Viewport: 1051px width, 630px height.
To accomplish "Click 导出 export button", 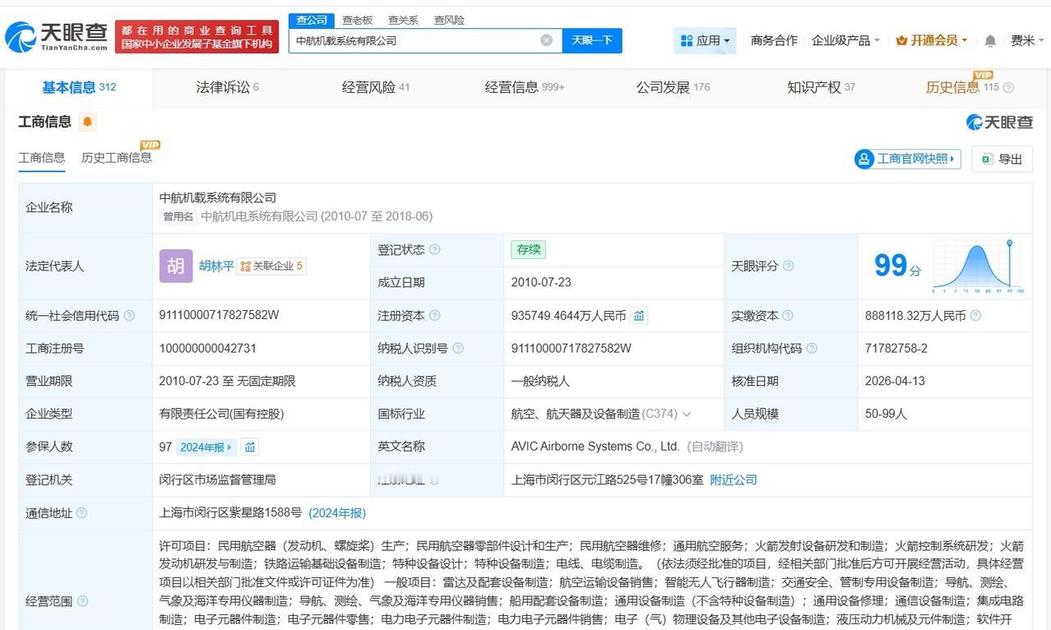I will (1002, 159).
